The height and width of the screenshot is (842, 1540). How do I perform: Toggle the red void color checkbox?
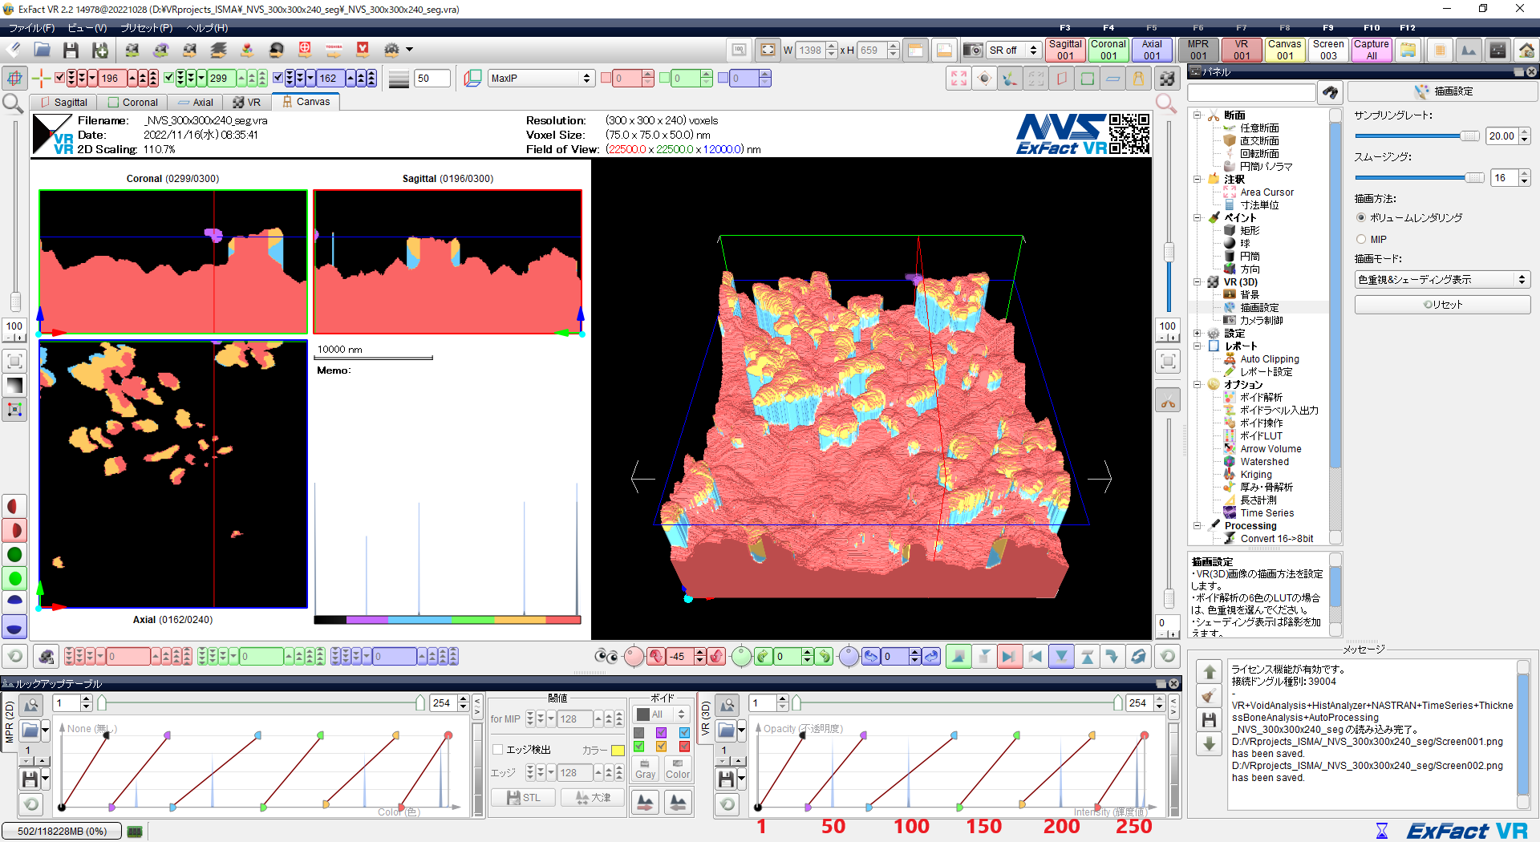pyautogui.click(x=684, y=747)
